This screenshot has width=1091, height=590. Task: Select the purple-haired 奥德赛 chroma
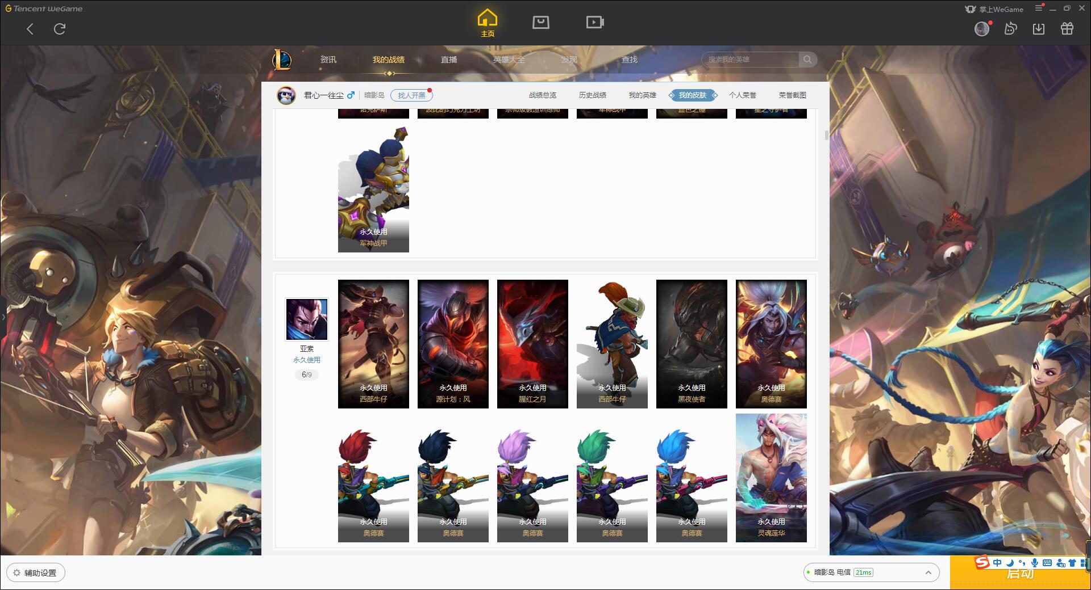tap(532, 478)
